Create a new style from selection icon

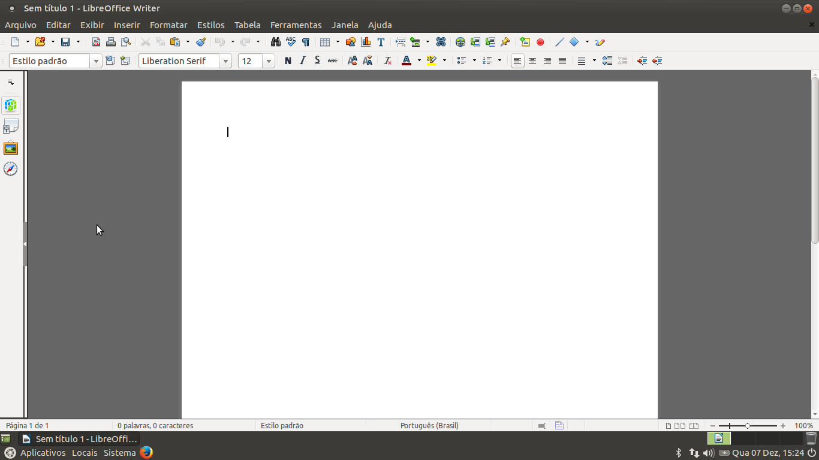coord(125,60)
